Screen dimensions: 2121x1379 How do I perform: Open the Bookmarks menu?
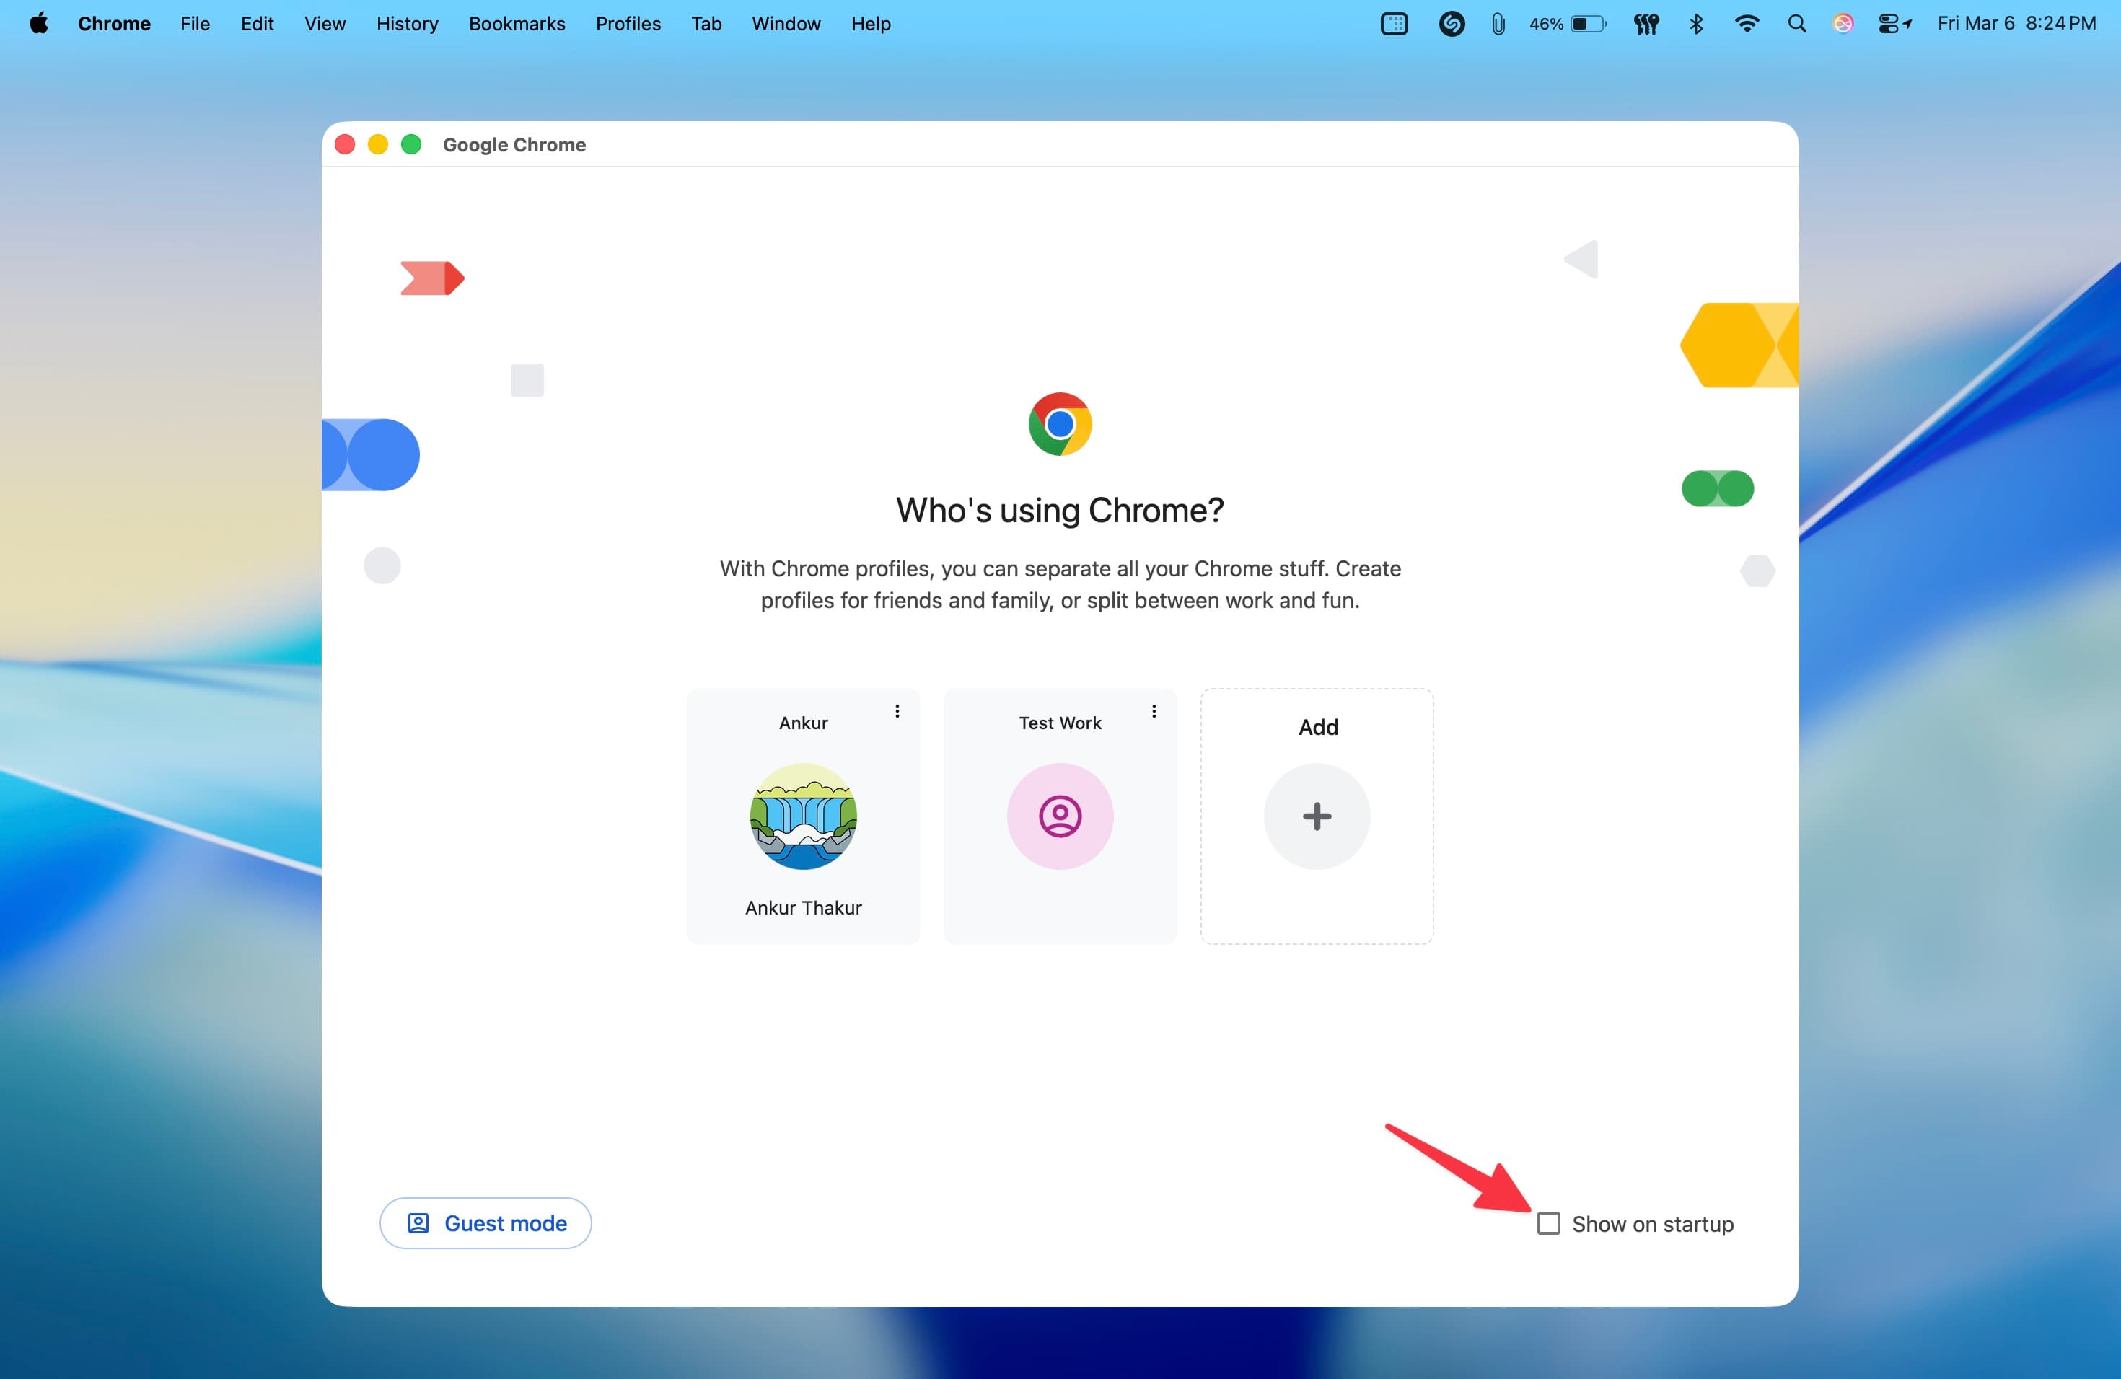(x=517, y=24)
